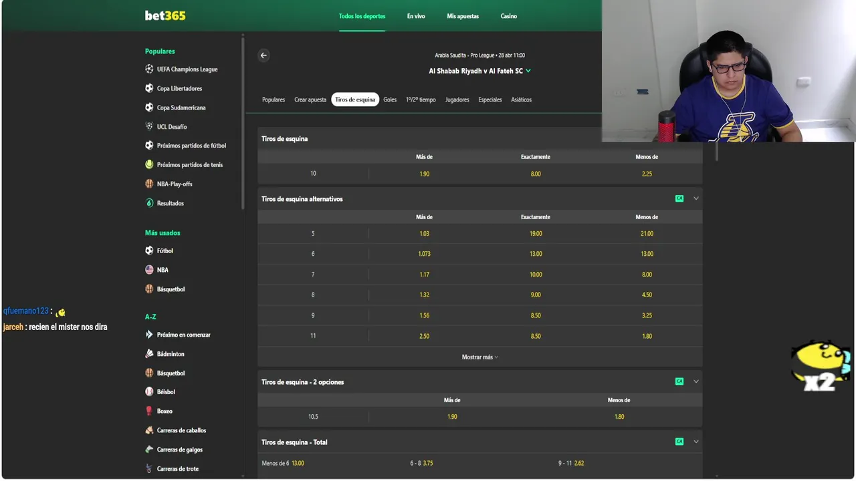856x481 pixels.
Task: Click the Carreras de caballos icon
Action: (x=149, y=430)
